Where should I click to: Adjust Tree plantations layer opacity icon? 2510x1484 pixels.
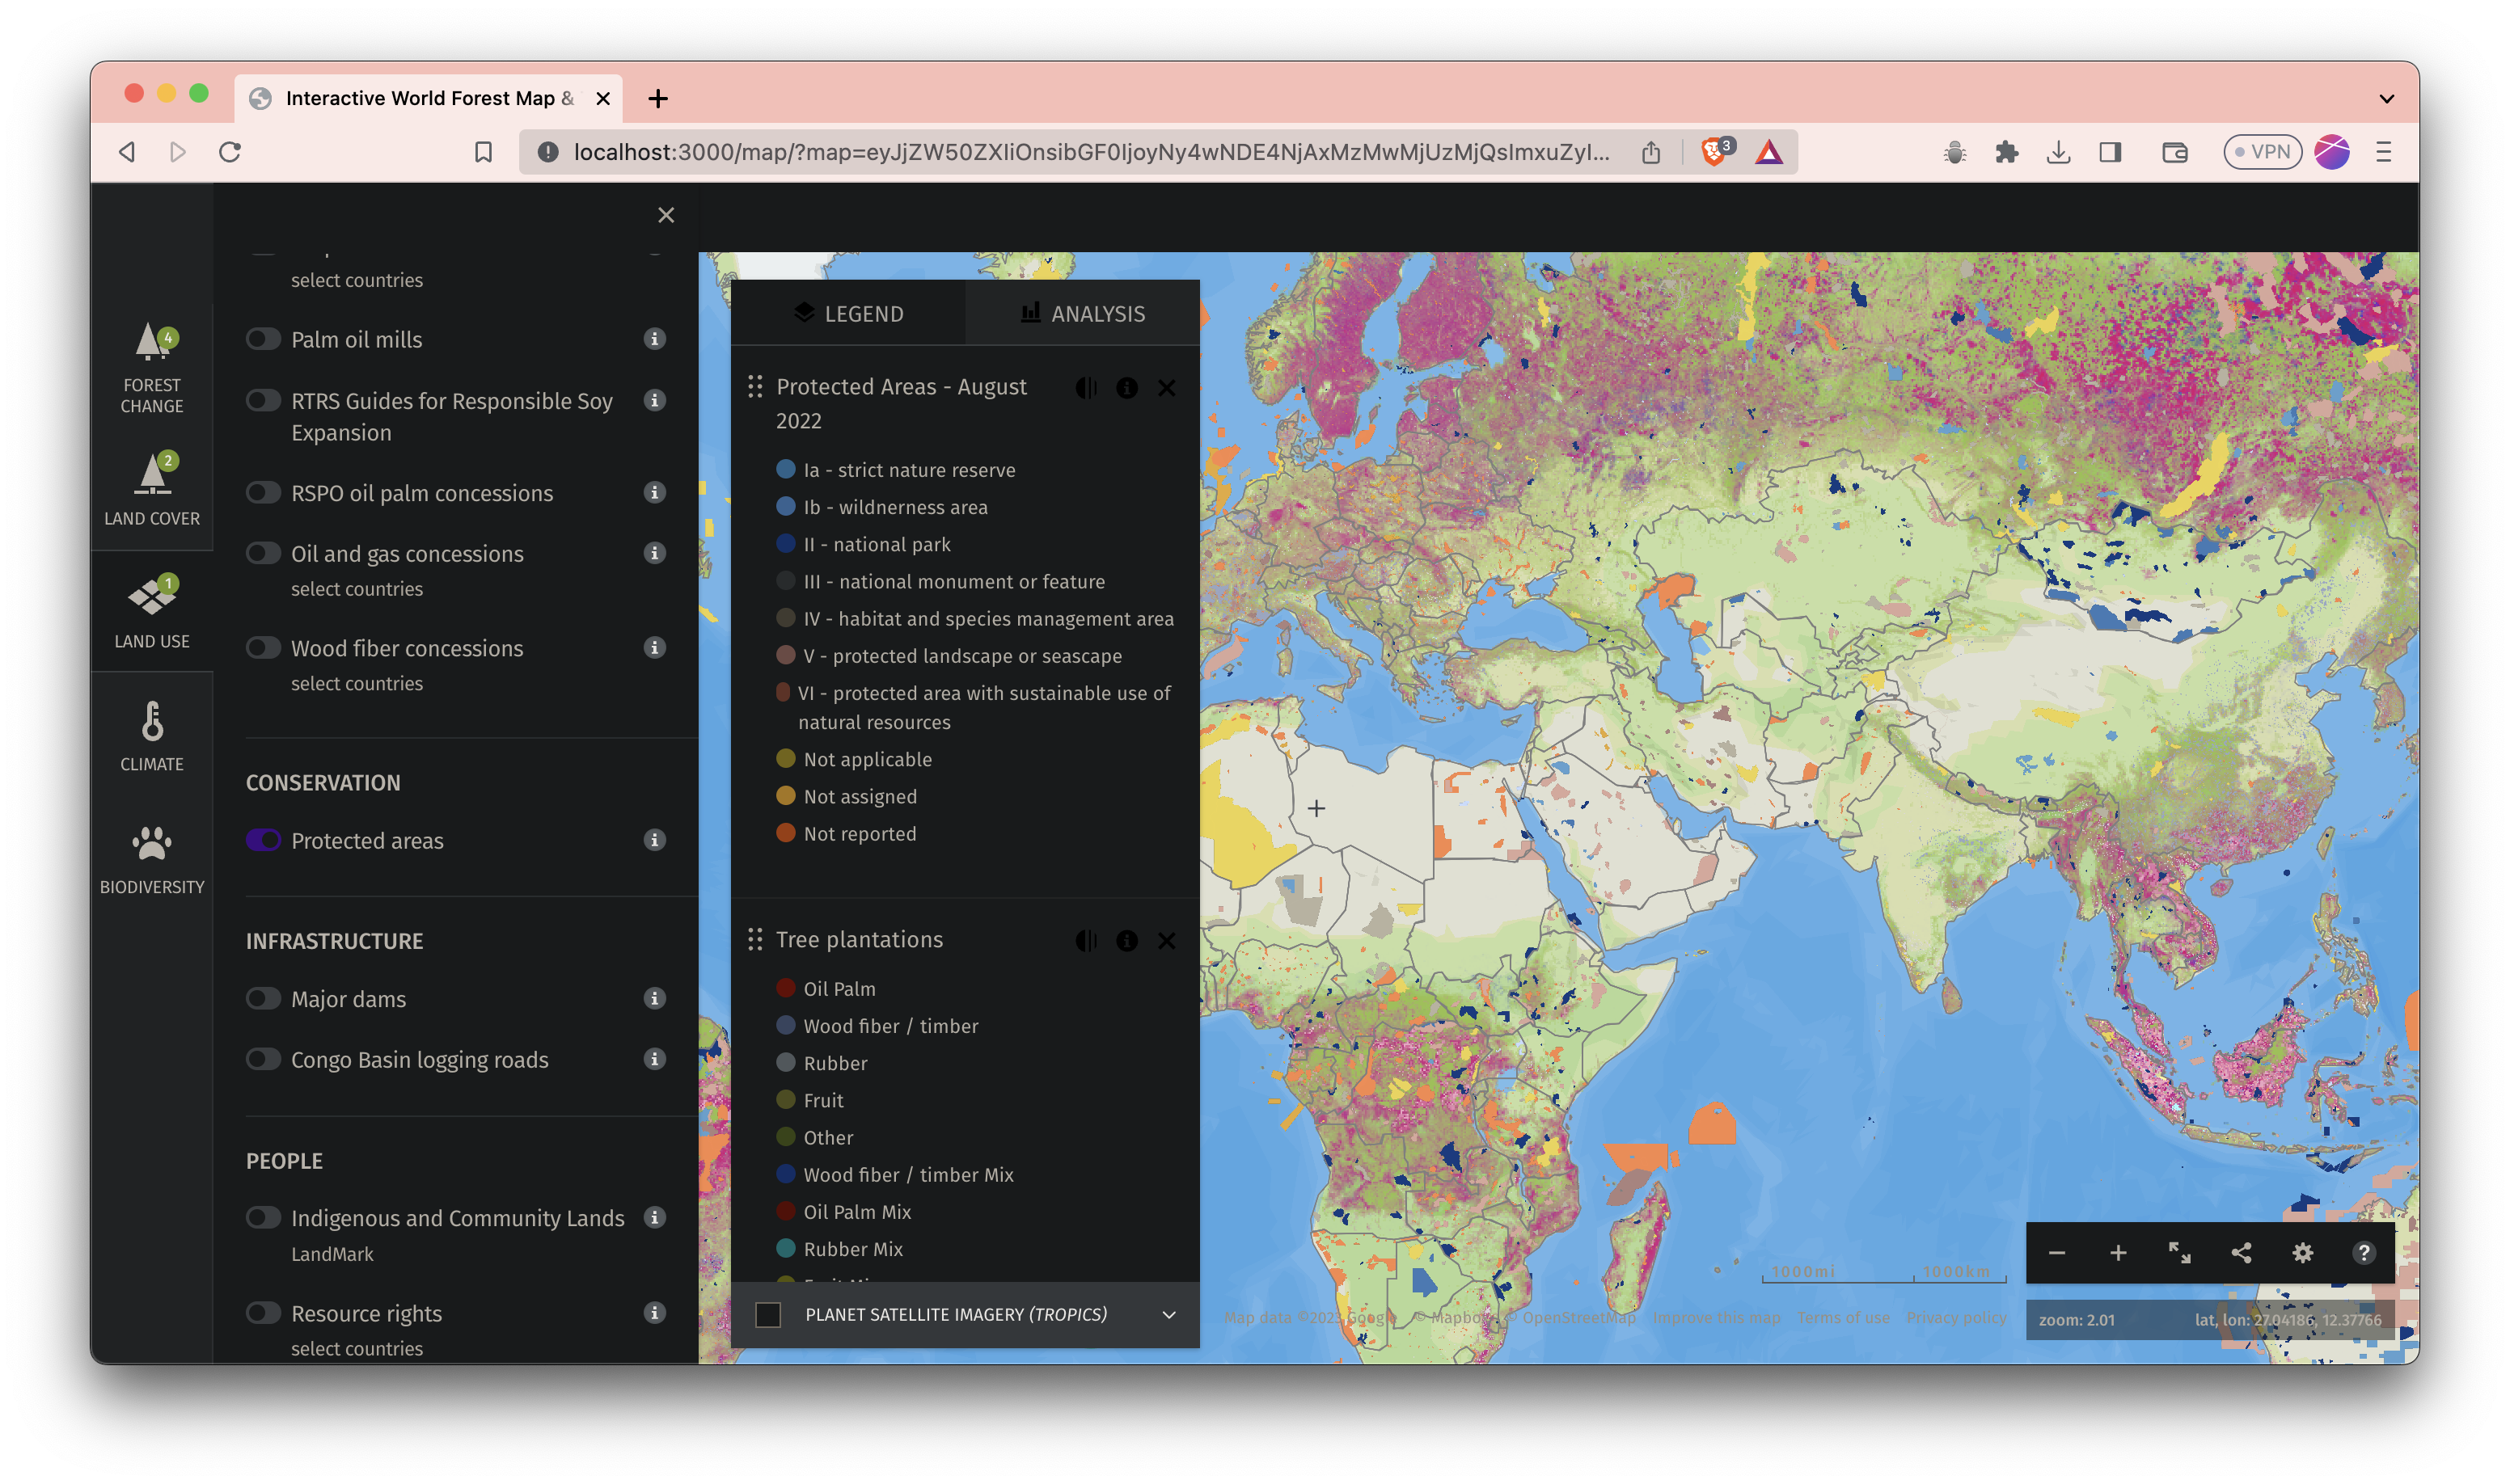point(1085,940)
